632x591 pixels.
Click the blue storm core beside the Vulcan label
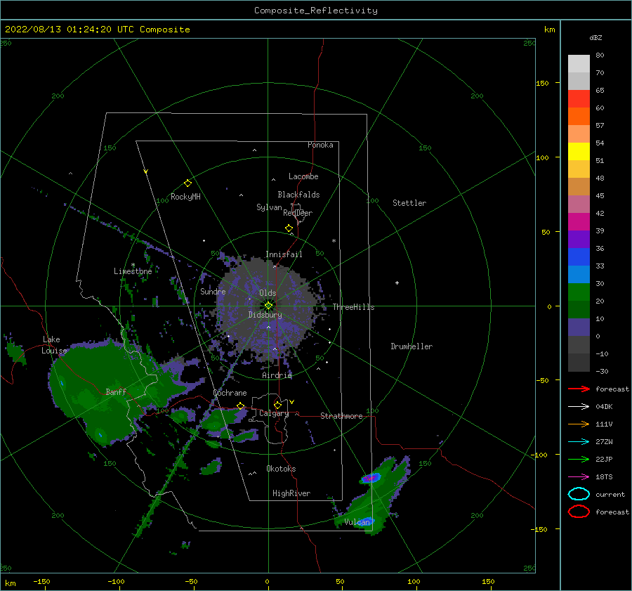click(367, 521)
